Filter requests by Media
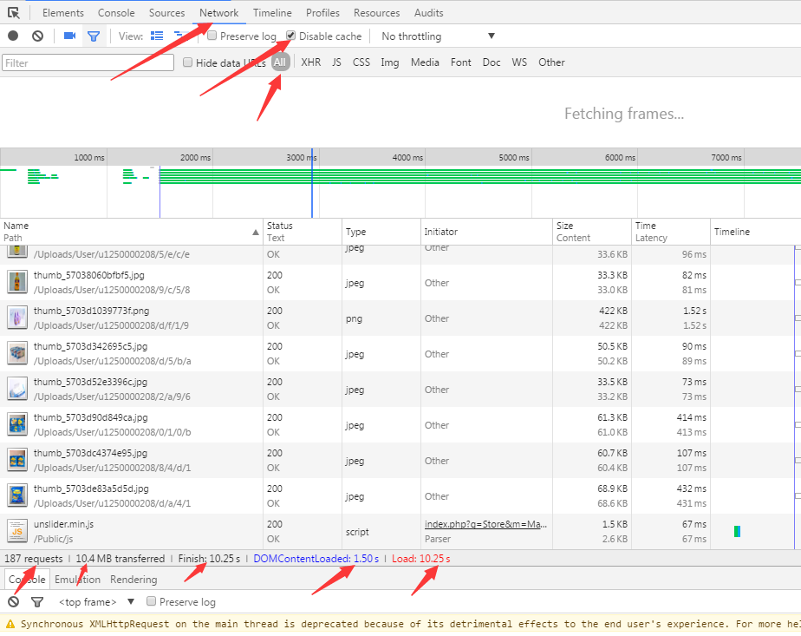The image size is (801, 636). (425, 62)
